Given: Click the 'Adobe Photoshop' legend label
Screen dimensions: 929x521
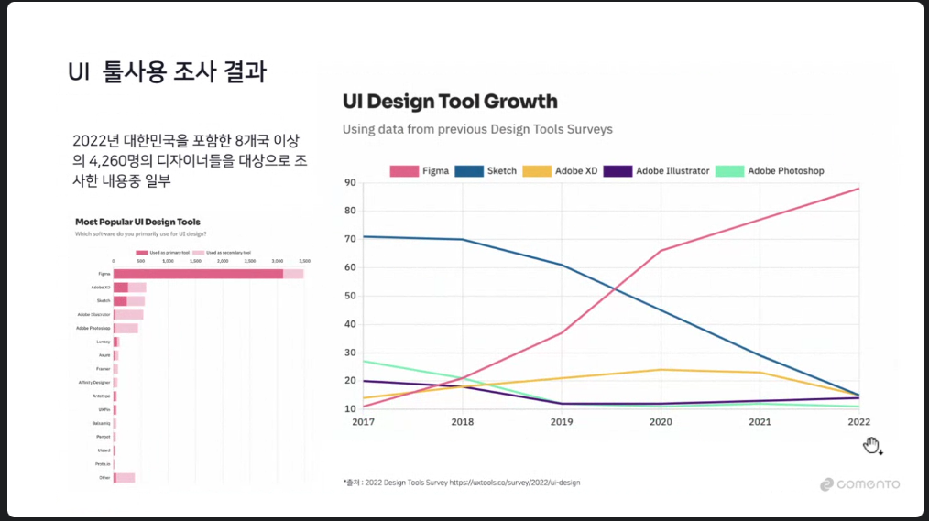Looking at the screenshot, I should pos(786,171).
